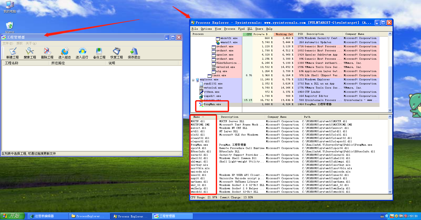Click the 所在路径 column header

click(x=77, y=63)
